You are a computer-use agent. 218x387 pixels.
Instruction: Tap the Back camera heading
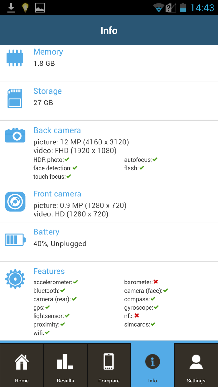click(x=57, y=130)
